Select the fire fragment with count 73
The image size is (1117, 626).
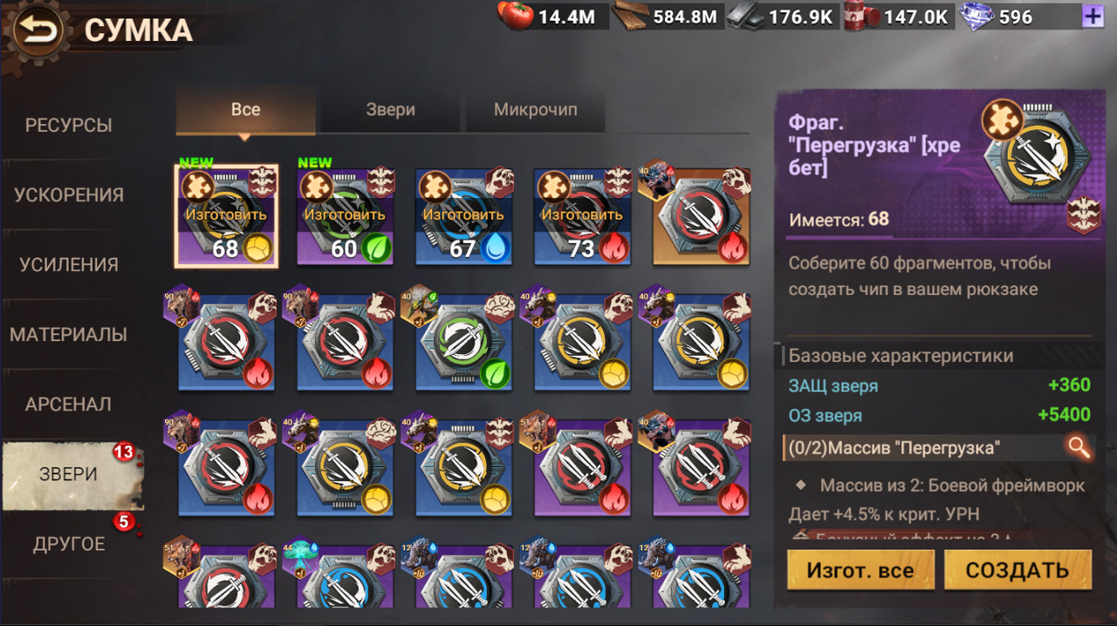582,215
